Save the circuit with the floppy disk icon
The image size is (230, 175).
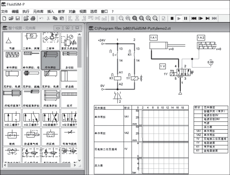click(18, 19)
